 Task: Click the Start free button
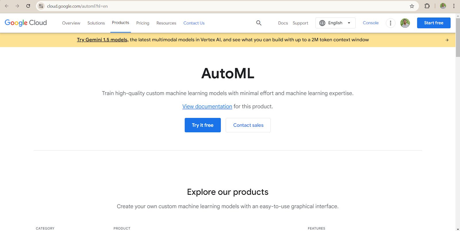(434, 23)
